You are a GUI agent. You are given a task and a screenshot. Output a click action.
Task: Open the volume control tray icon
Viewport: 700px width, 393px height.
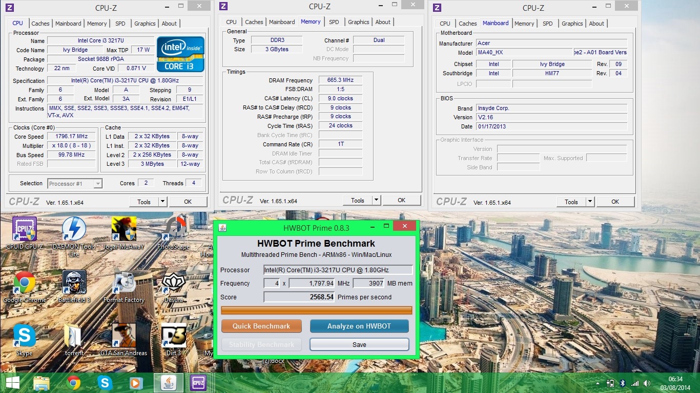647,383
